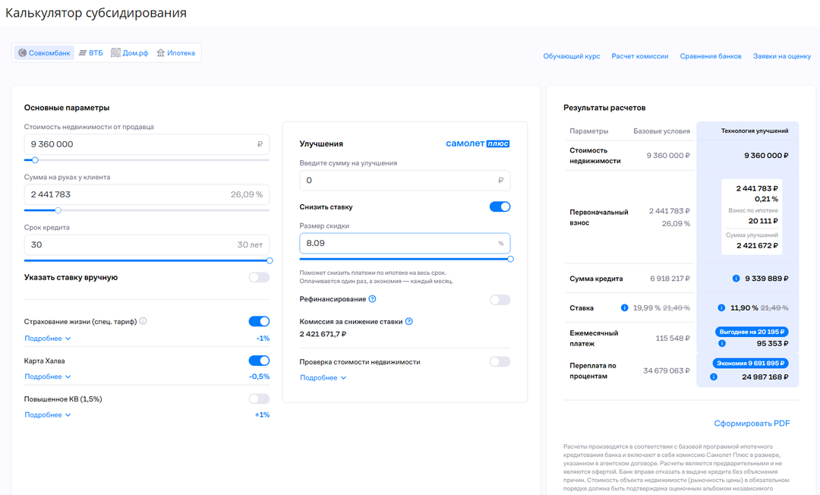Open the Сравнение банков link

click(710, 56)
